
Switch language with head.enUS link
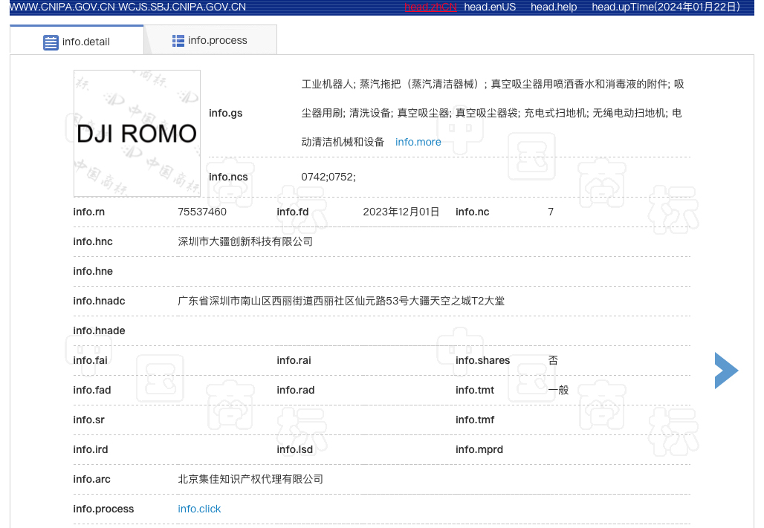pos(490,7)
